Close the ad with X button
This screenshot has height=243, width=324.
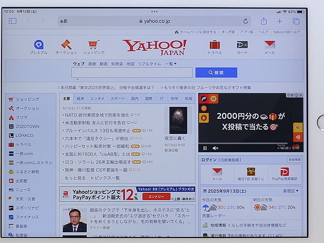(301, 95)
